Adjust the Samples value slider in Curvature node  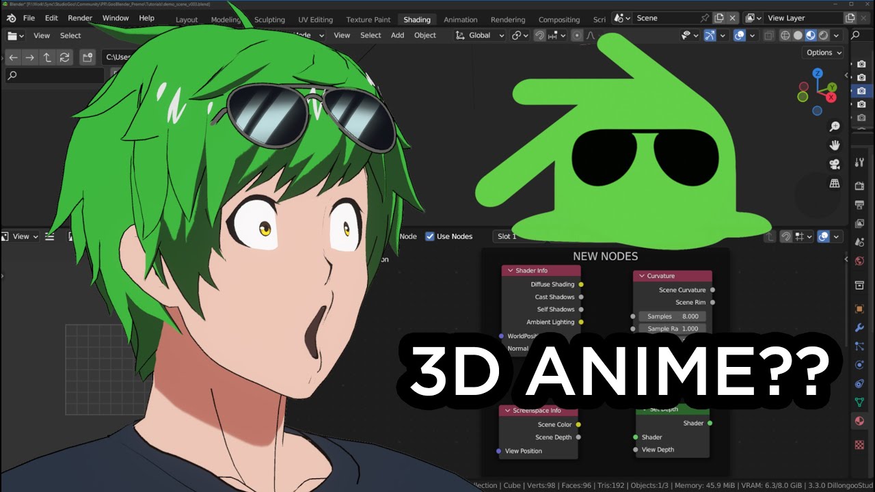click(673, 316)
